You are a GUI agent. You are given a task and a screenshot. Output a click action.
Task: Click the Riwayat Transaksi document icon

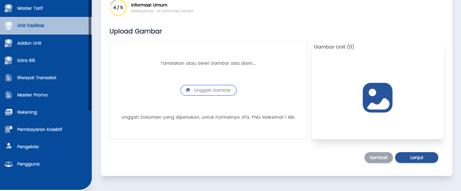(x=9, y=78)
